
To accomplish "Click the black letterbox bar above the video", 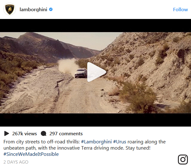I will pos(95,26).
